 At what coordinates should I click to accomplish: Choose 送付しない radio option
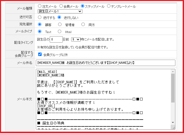(59, 18)
